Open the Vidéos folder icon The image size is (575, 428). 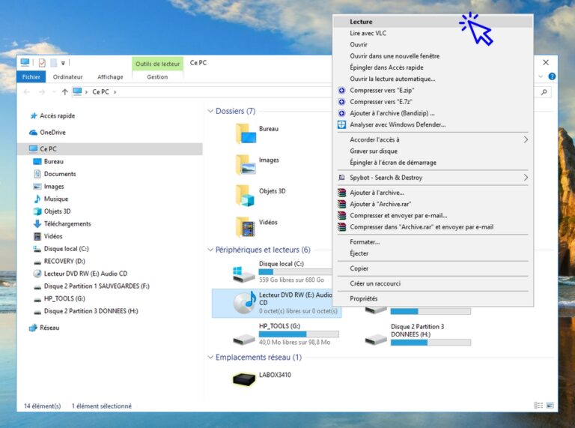click(245, 226)
